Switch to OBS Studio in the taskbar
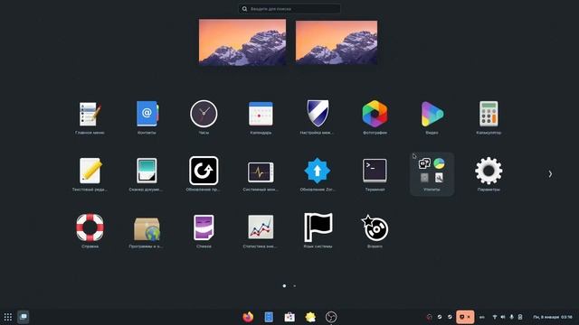 pos(331,317)
